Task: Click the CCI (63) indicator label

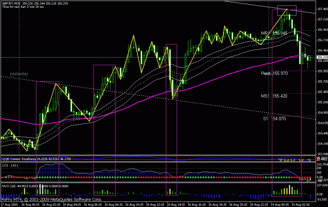Action: tap(10, 165)
